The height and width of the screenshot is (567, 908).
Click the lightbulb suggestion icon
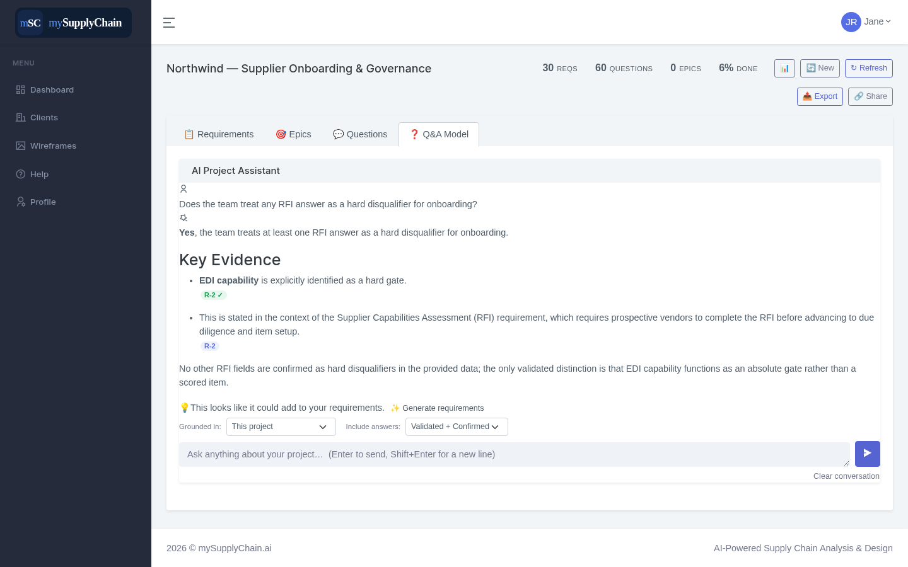click(184, 408)
